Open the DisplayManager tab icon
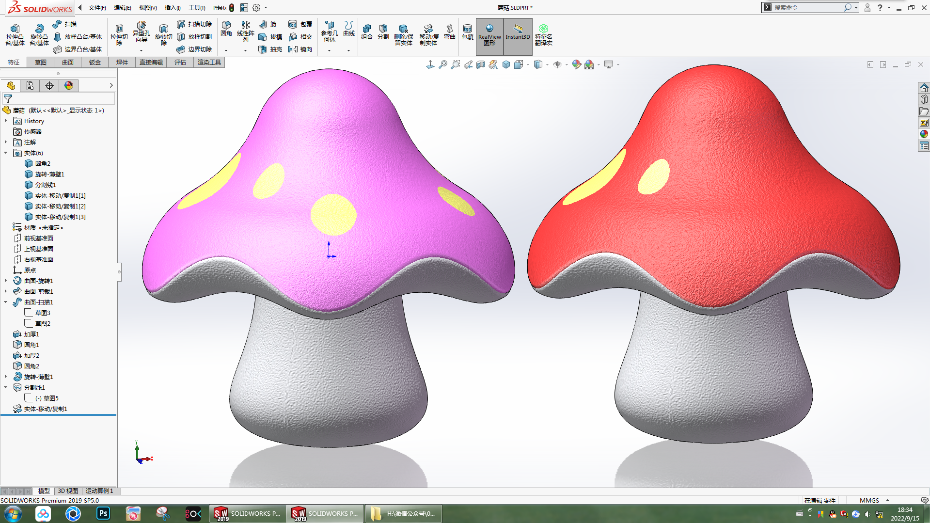Screen dimensions: 930x523 (x=69, y=86)
